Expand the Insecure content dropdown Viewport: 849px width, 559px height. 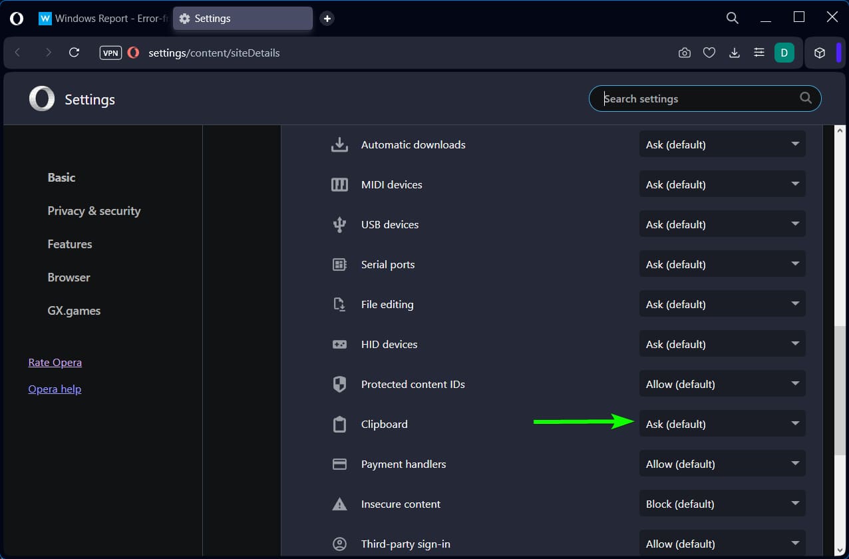point(723,504)
